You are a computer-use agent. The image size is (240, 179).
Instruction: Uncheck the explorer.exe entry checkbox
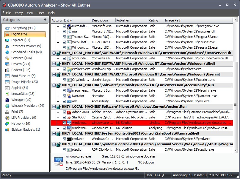pos(64,69)
